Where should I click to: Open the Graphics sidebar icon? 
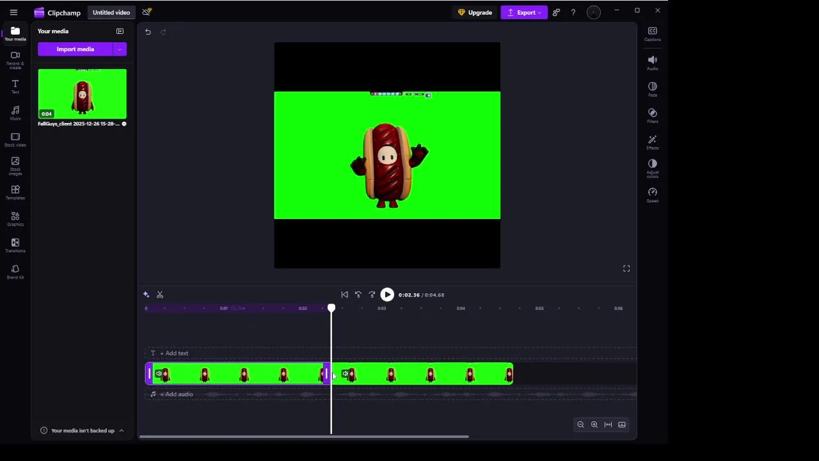[15, 219]
